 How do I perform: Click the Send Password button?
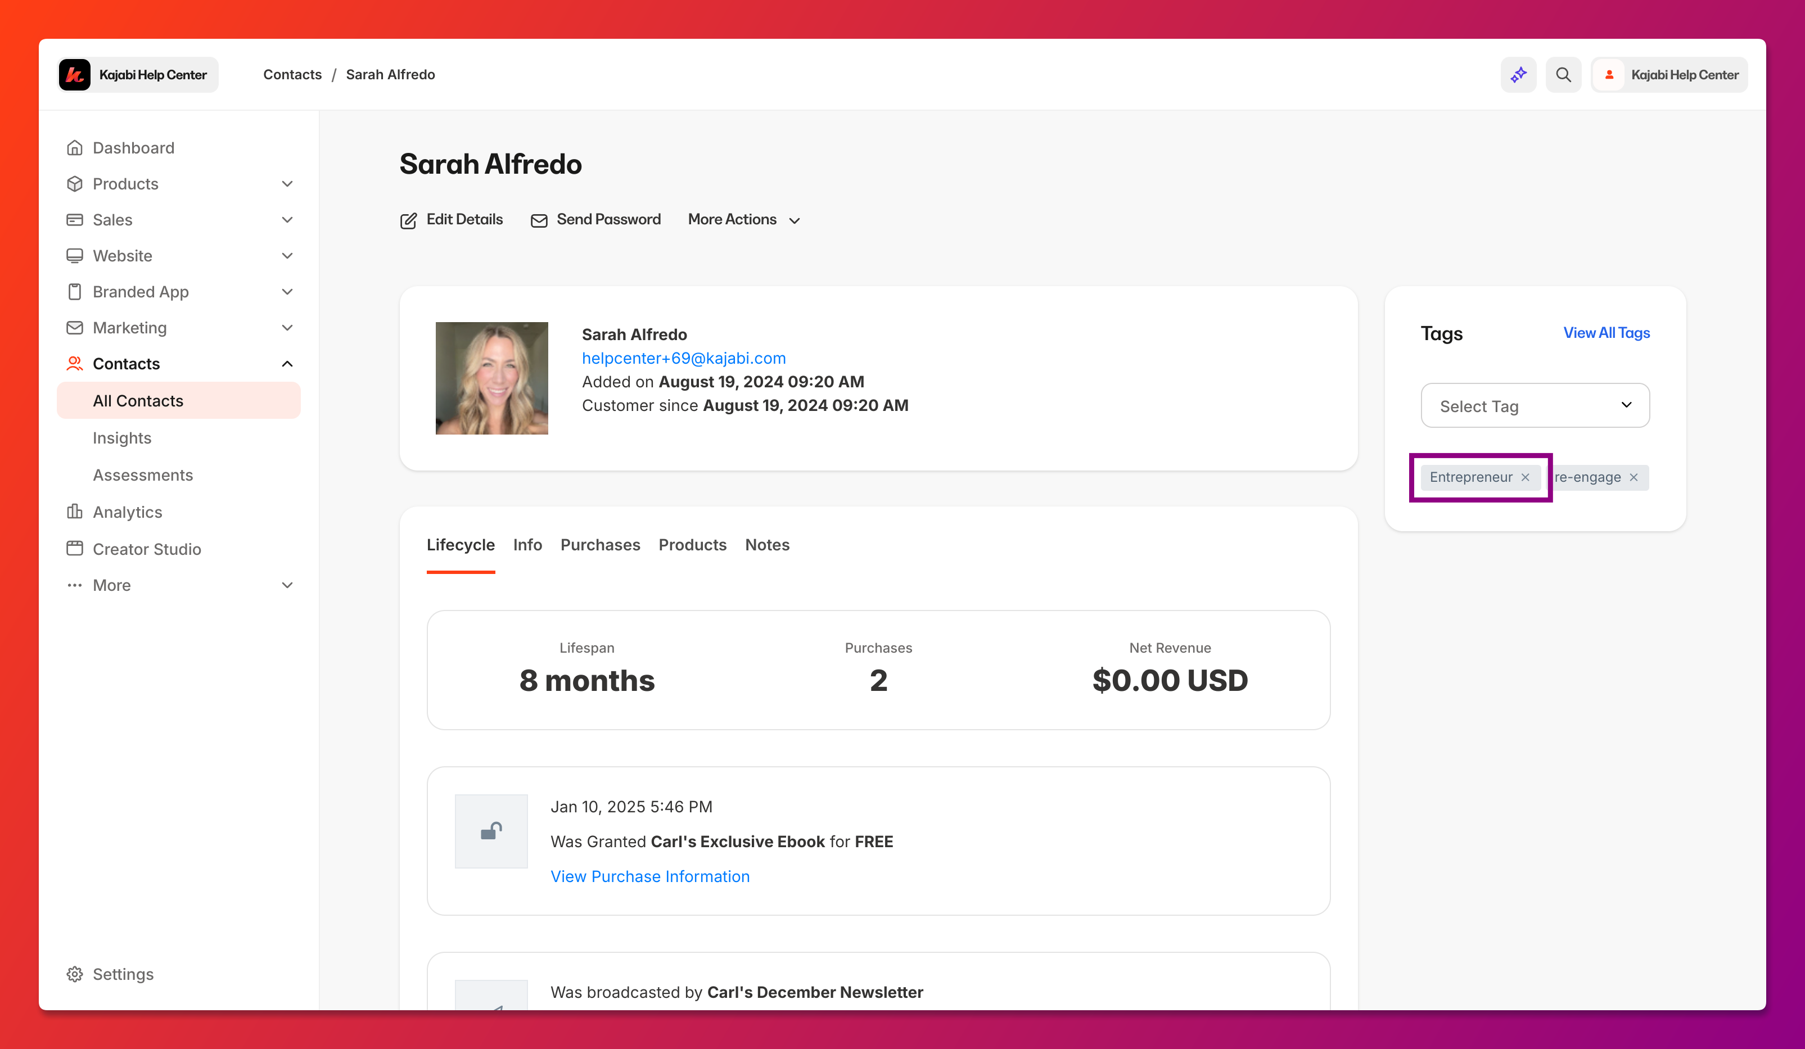click(x=595, y=220)
